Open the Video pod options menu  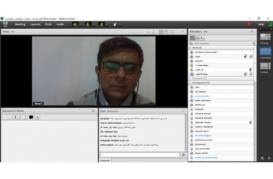(x=182, y=32)
